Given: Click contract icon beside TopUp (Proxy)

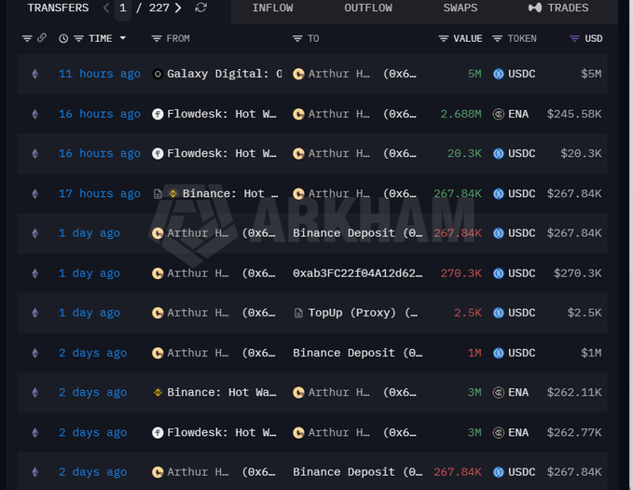Looking at the screenshot, I should point(298,314).
